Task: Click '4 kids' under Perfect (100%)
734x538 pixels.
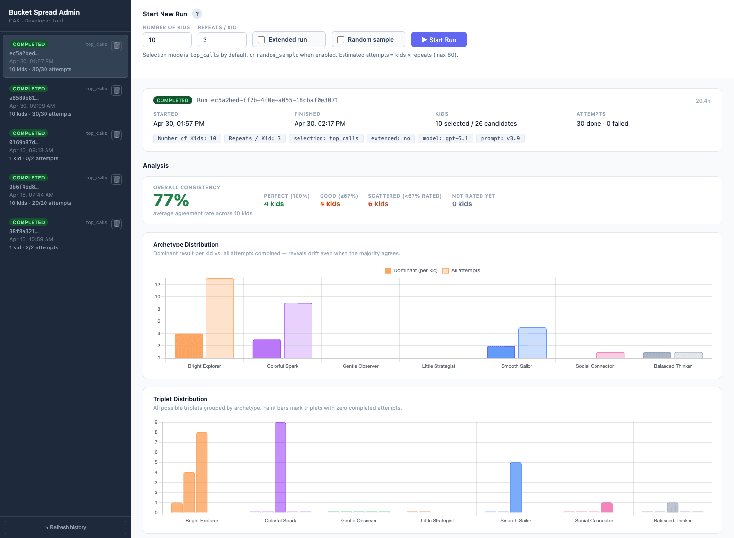Action: point(274,204)
